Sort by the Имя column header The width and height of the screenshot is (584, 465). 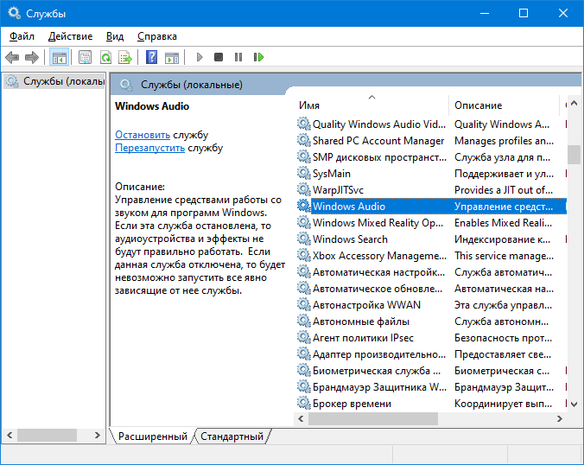point(371,105)
